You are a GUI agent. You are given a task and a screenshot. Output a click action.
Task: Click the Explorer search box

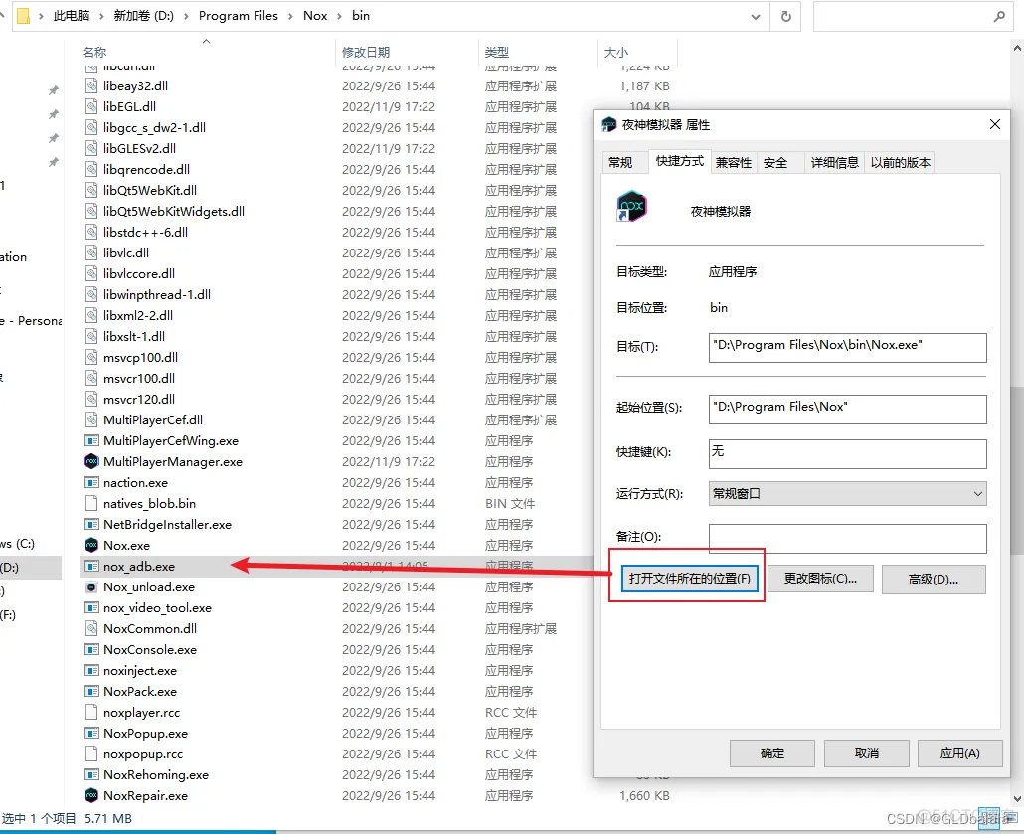[913, 16]
